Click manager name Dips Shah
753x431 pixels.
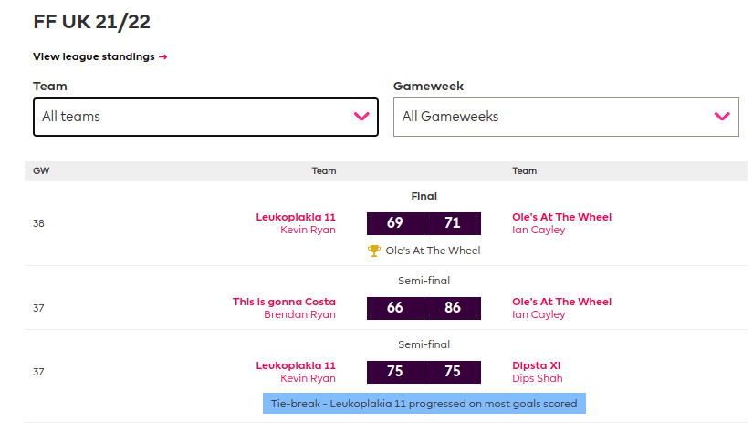click(x=538, y=378)
